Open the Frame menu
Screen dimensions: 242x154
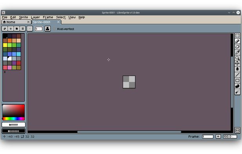point(48,17)
